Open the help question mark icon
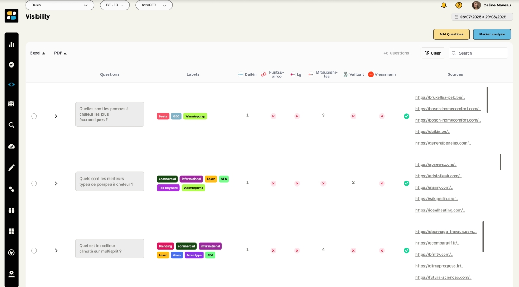Screen dimensions: 519x287 (459, 5)
